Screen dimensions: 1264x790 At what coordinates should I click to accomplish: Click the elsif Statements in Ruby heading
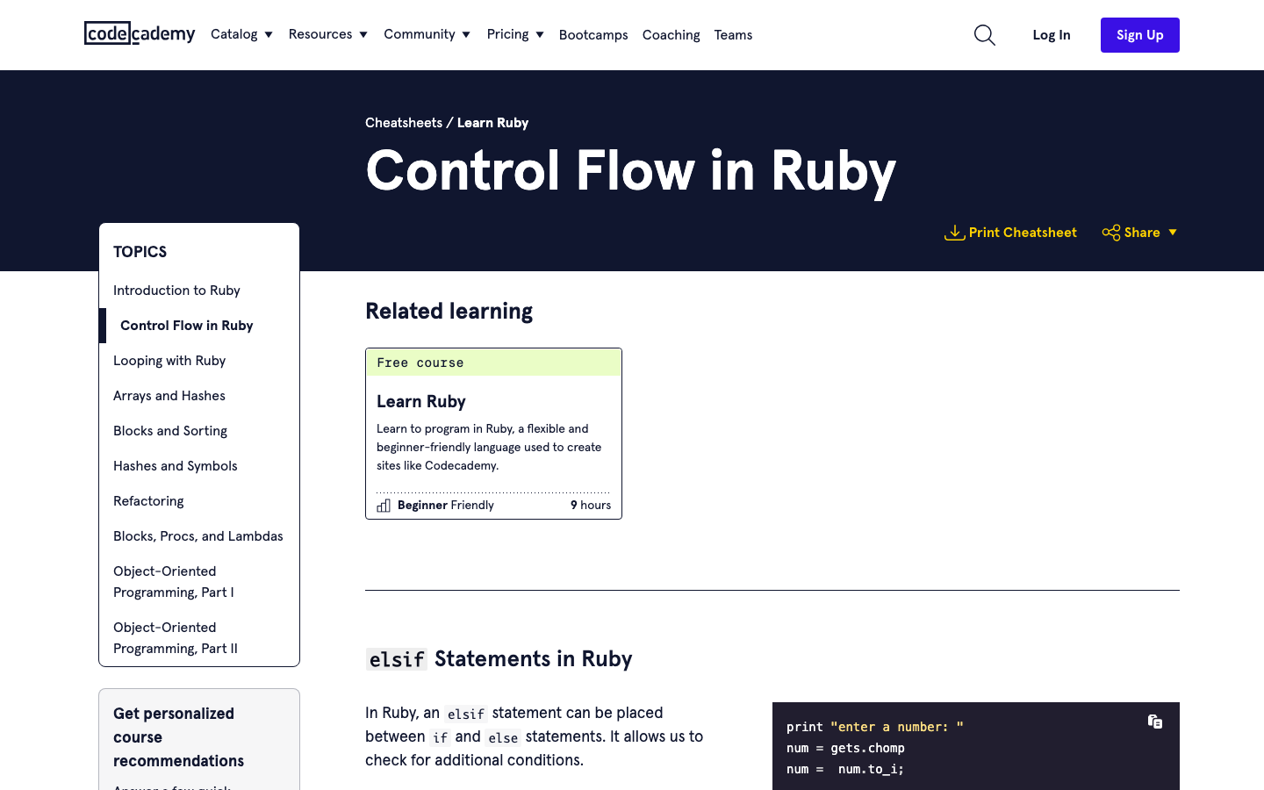(x=499, y=659)
